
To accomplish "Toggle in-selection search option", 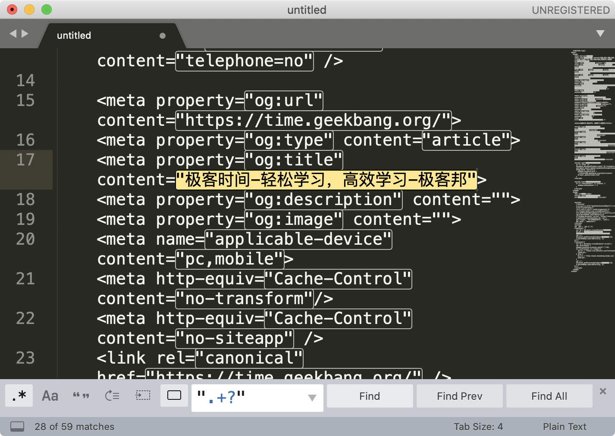I will pos(143,396).
